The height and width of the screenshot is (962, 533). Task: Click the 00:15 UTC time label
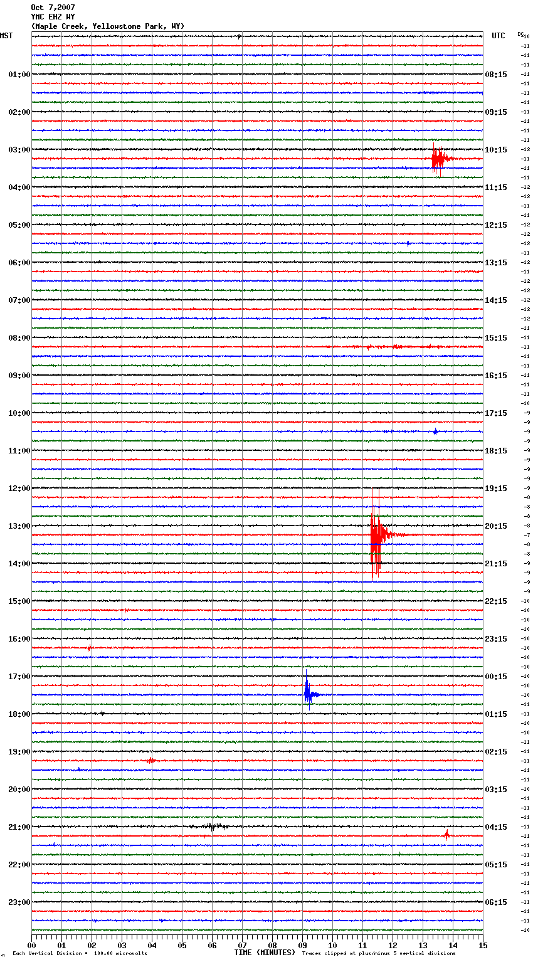(496, 677)
